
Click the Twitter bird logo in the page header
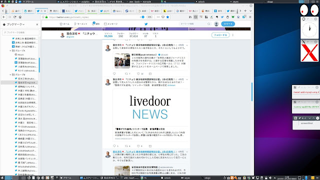pos(146,24)
